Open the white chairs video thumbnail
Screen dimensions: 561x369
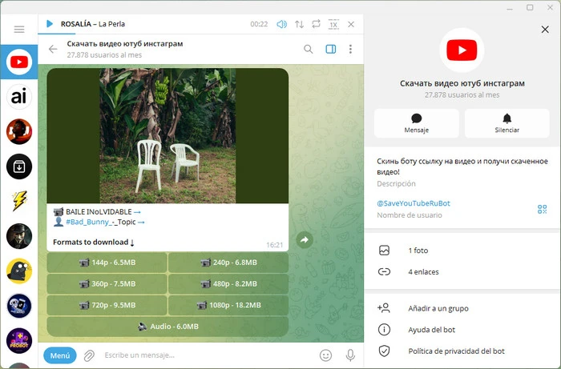pos(167,136)
